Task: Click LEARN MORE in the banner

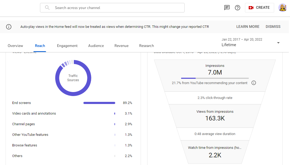Action: (248, 27)
